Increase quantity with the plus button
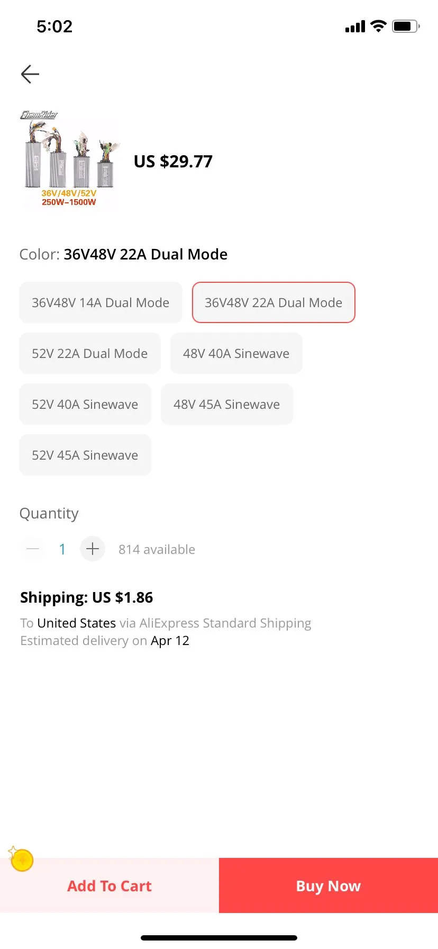This screenshot has width=438, height=949. [x=93, y=549]
